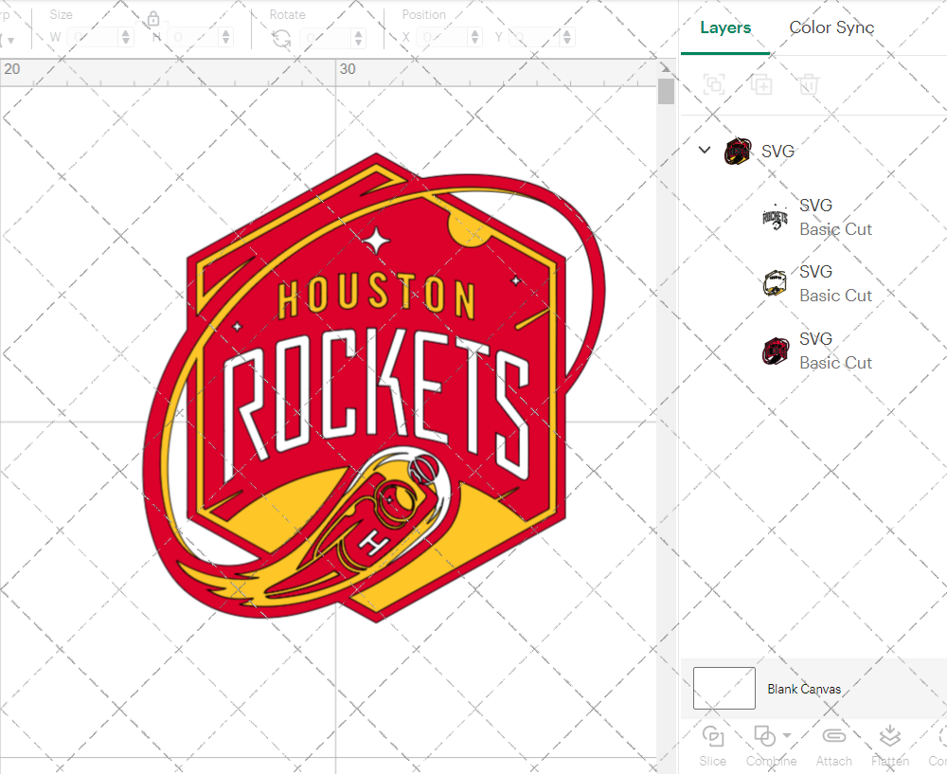Click the Group icon in Layers panel
947x774 pixels.
[x=714, y=84]
